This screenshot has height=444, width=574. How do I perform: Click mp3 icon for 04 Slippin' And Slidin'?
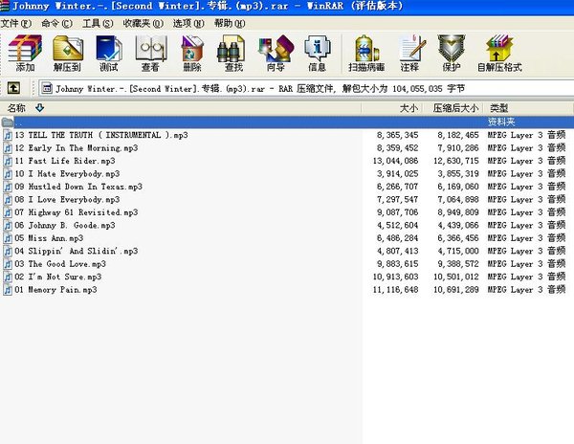point(8,251)
